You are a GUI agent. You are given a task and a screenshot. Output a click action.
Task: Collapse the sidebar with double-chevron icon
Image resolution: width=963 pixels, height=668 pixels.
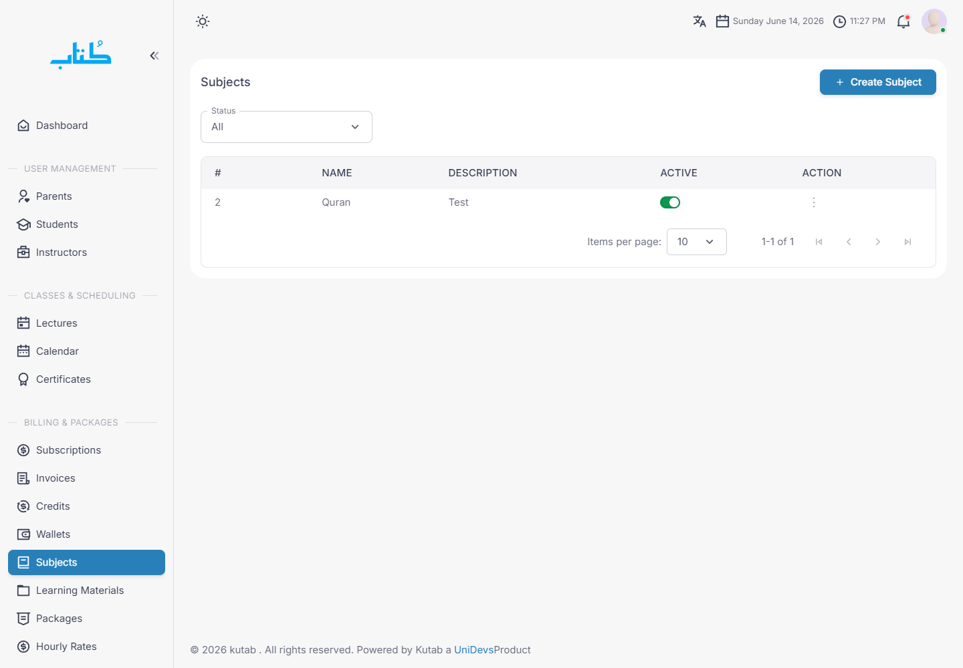click(x=154, y=55)
